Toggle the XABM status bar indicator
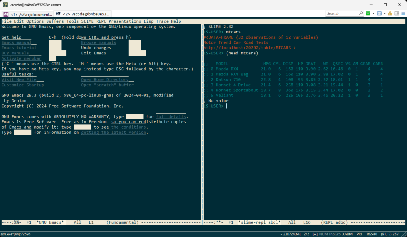The width and height of the screenshot is (407, 237). click(347, 234)
